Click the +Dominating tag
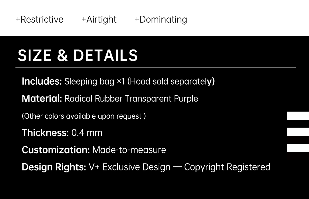Image resolution: width=309 pixels, height=199 pixels. [161, 19]
